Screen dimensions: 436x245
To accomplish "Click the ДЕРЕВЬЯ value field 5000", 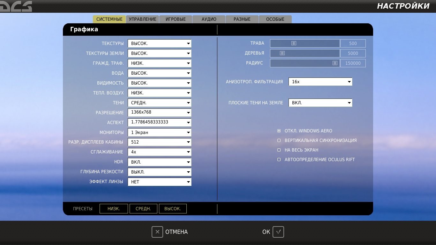I will 353,53.
